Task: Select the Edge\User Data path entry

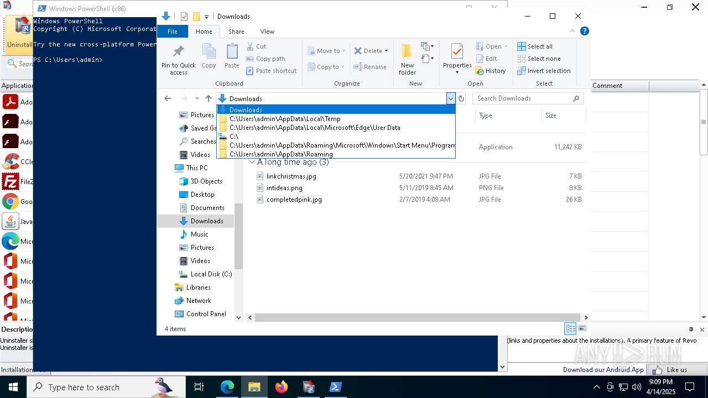Action: click(336, 127)
